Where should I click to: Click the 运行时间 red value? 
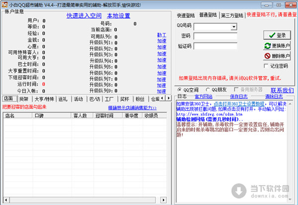44,84
